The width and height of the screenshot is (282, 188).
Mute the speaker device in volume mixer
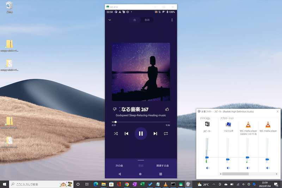point(207,168)
